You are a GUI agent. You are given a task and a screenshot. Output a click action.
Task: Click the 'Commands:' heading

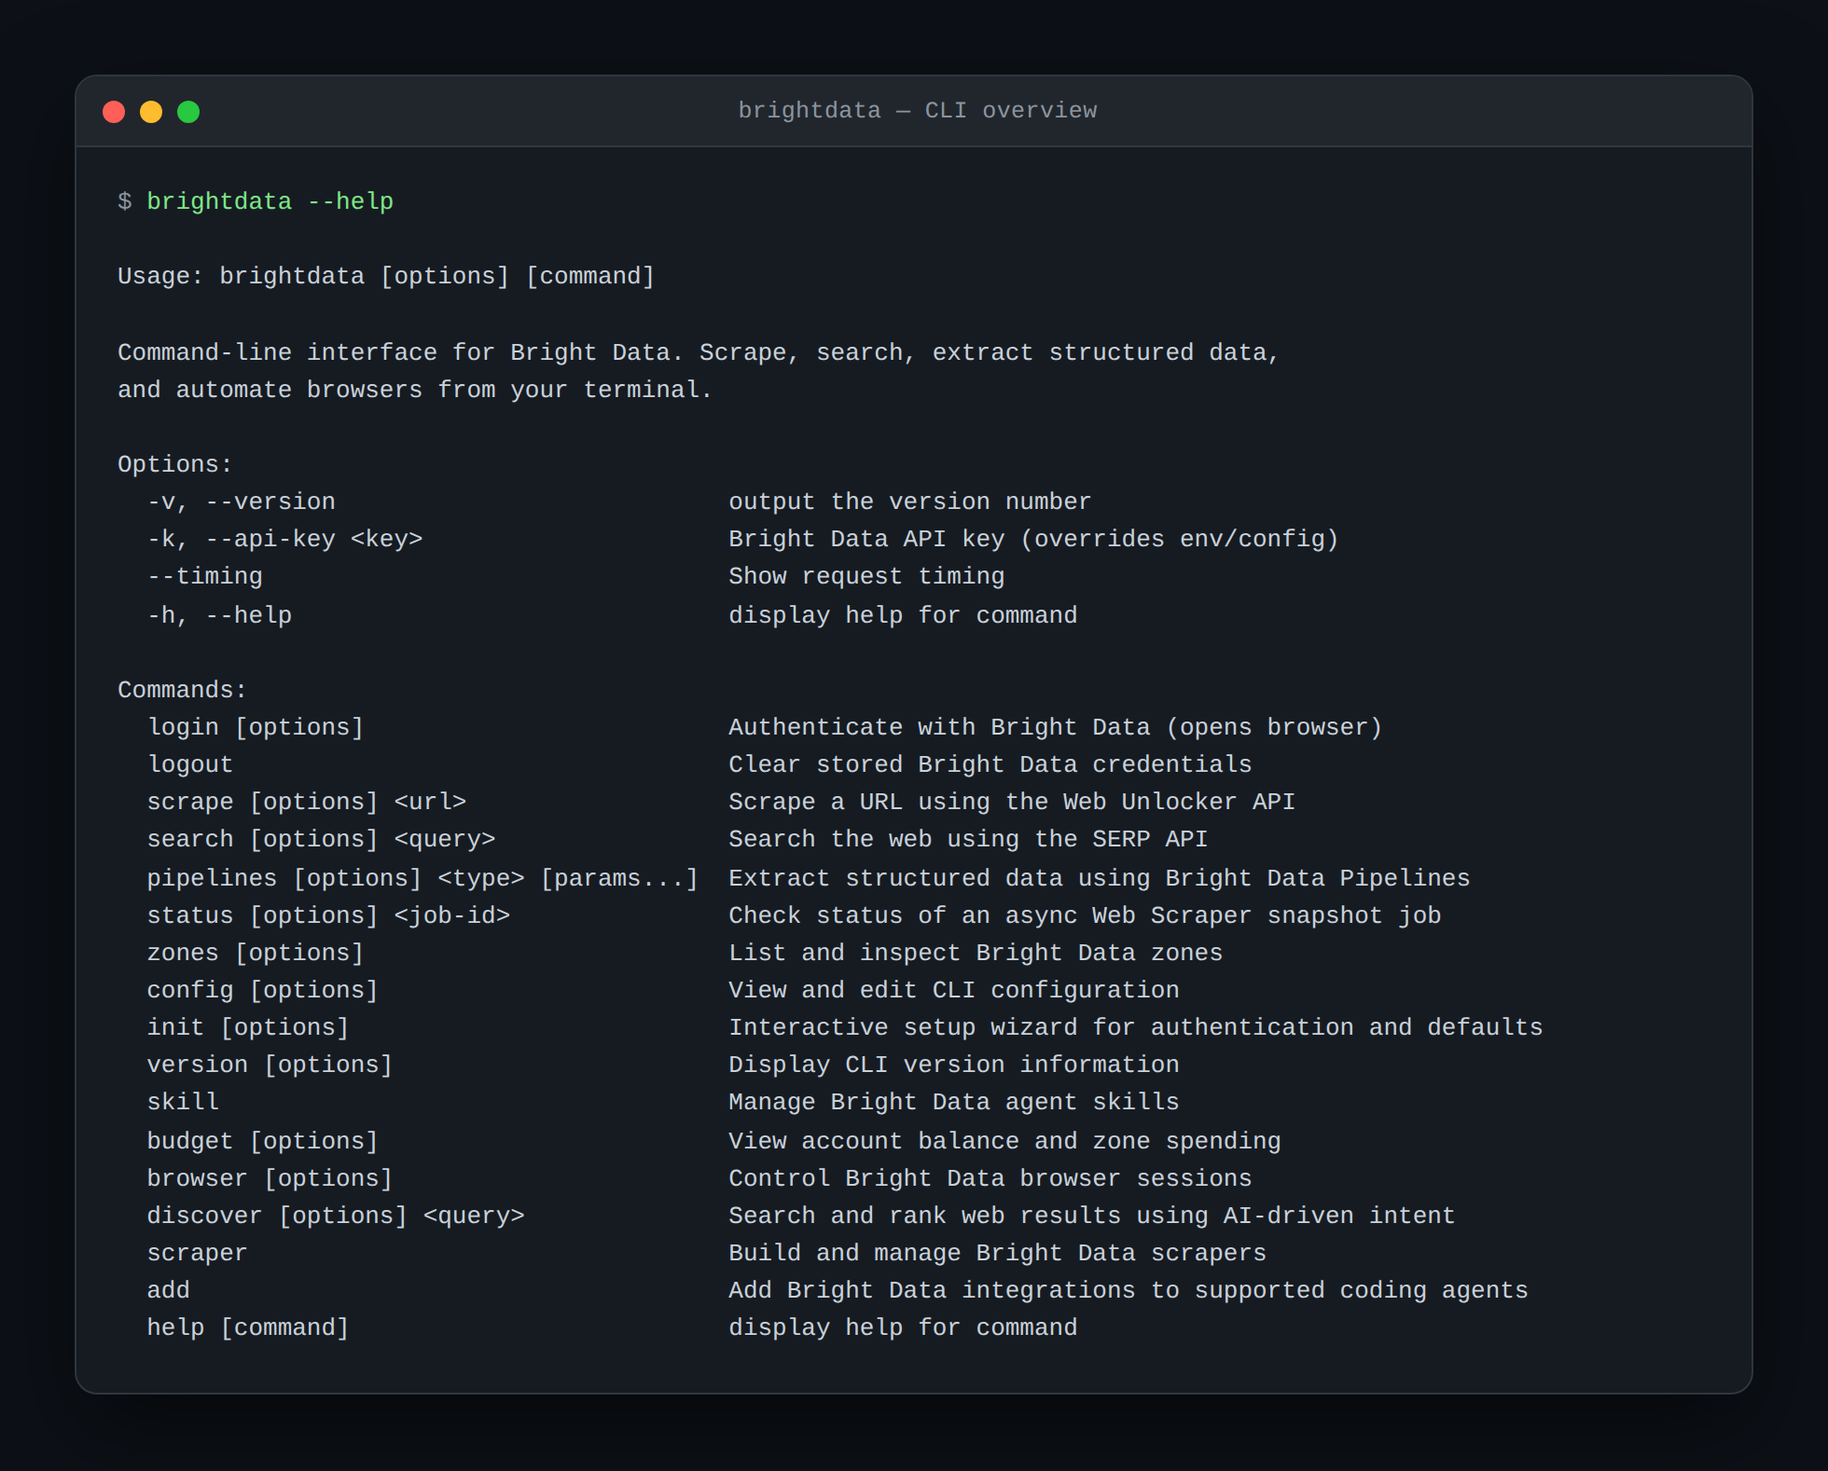(182, 690)
